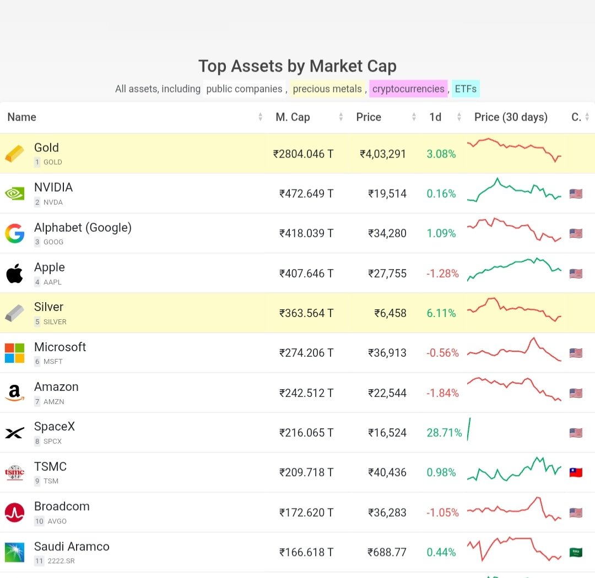Open the TSMC name link
This screenshot has width=595, height=578.
click(50, 466)
